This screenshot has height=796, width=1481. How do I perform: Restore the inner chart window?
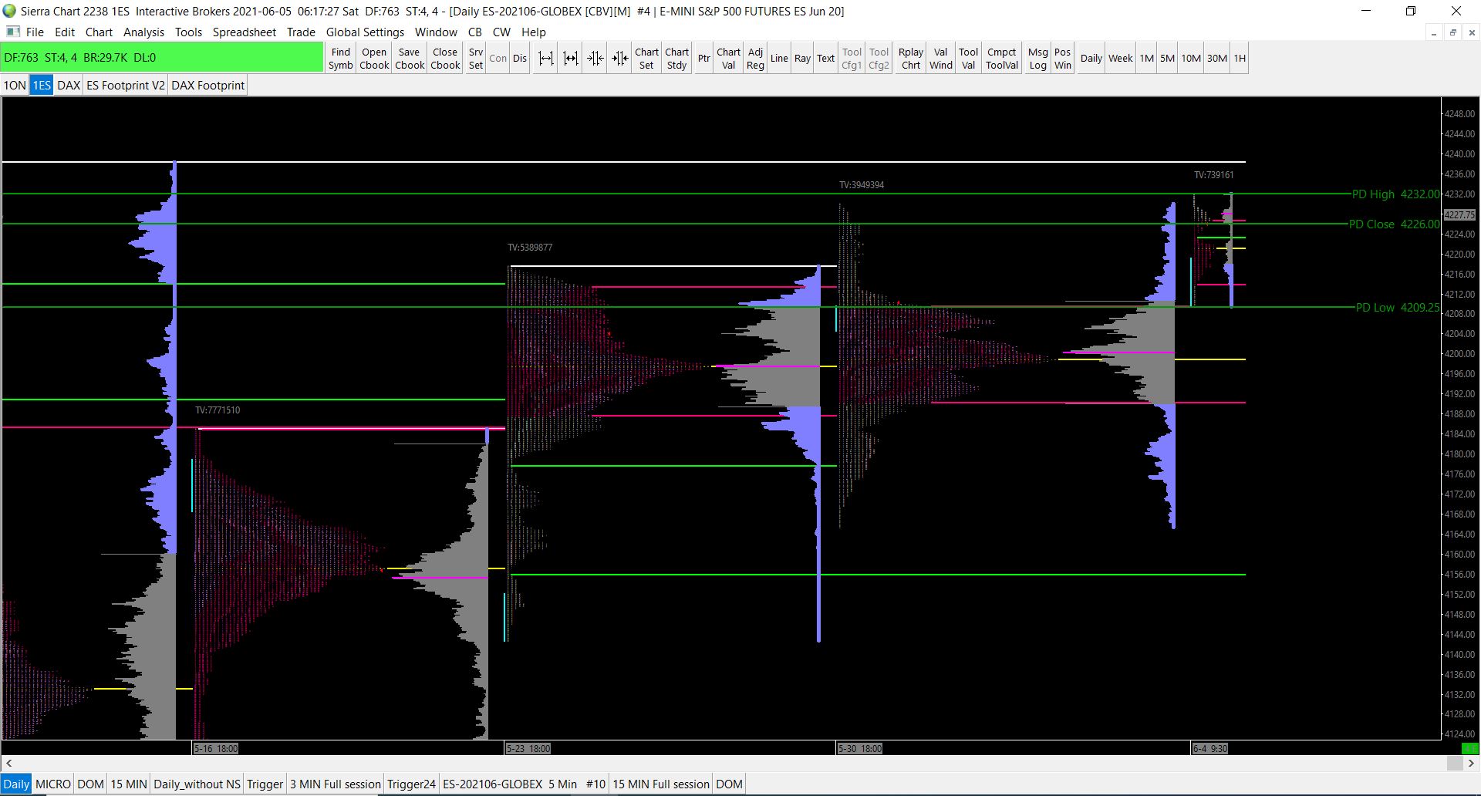pyautogui.click(x=1453, y=32)
